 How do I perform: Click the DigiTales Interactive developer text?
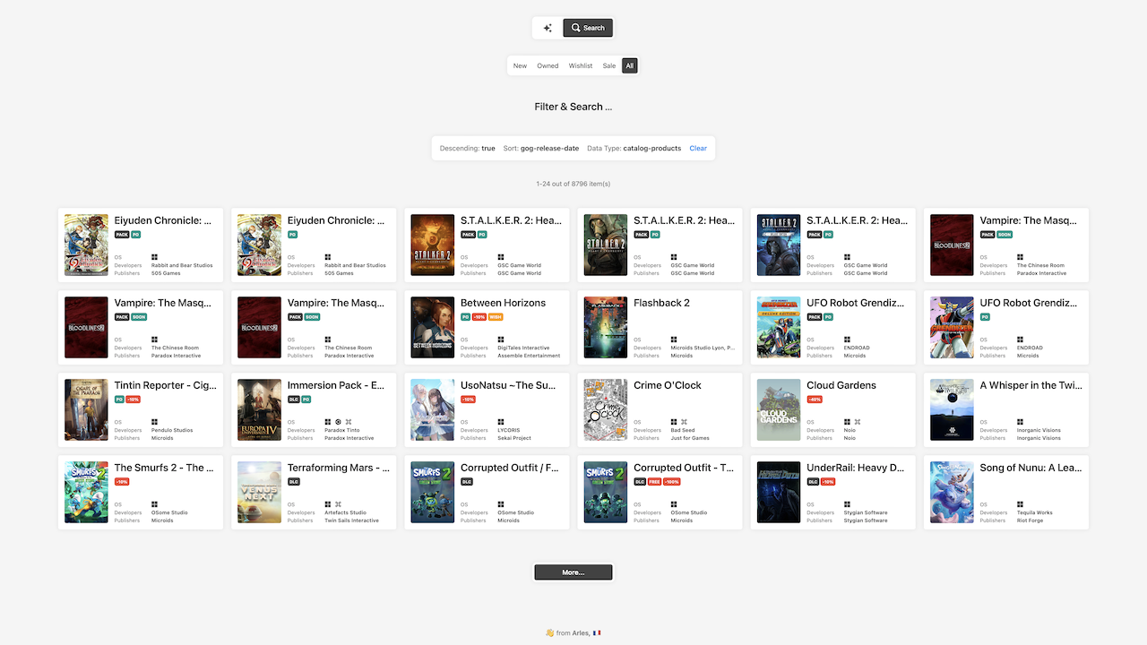523,348
